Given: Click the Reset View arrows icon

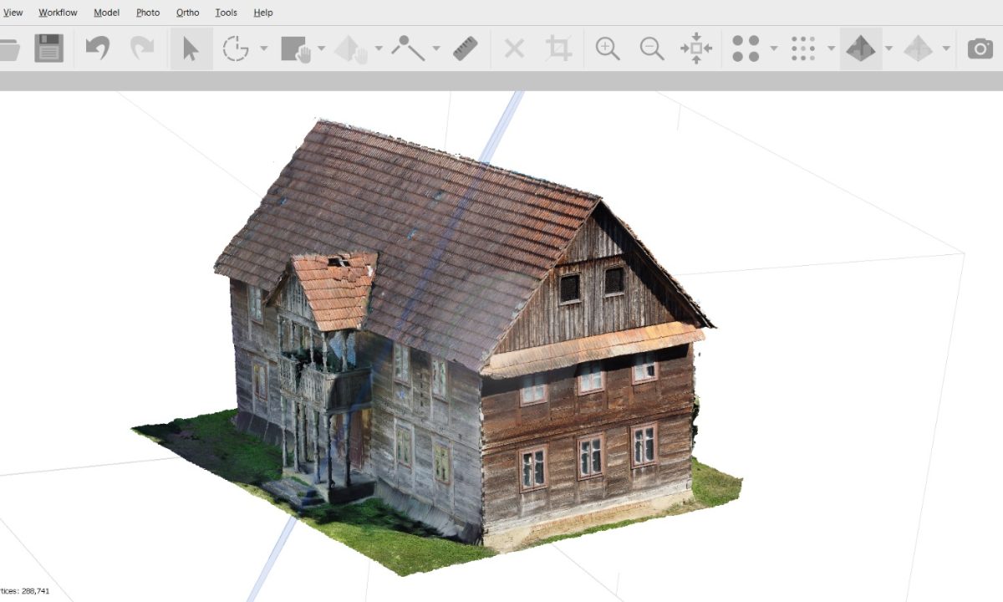Looking at the screenshot, I should (x=696, y=48).
